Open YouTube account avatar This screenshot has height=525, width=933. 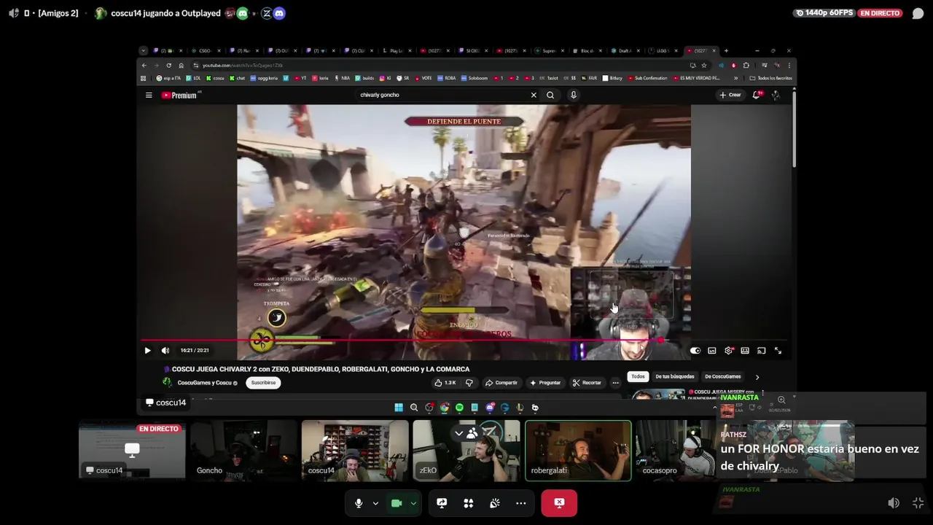[776, 95]
